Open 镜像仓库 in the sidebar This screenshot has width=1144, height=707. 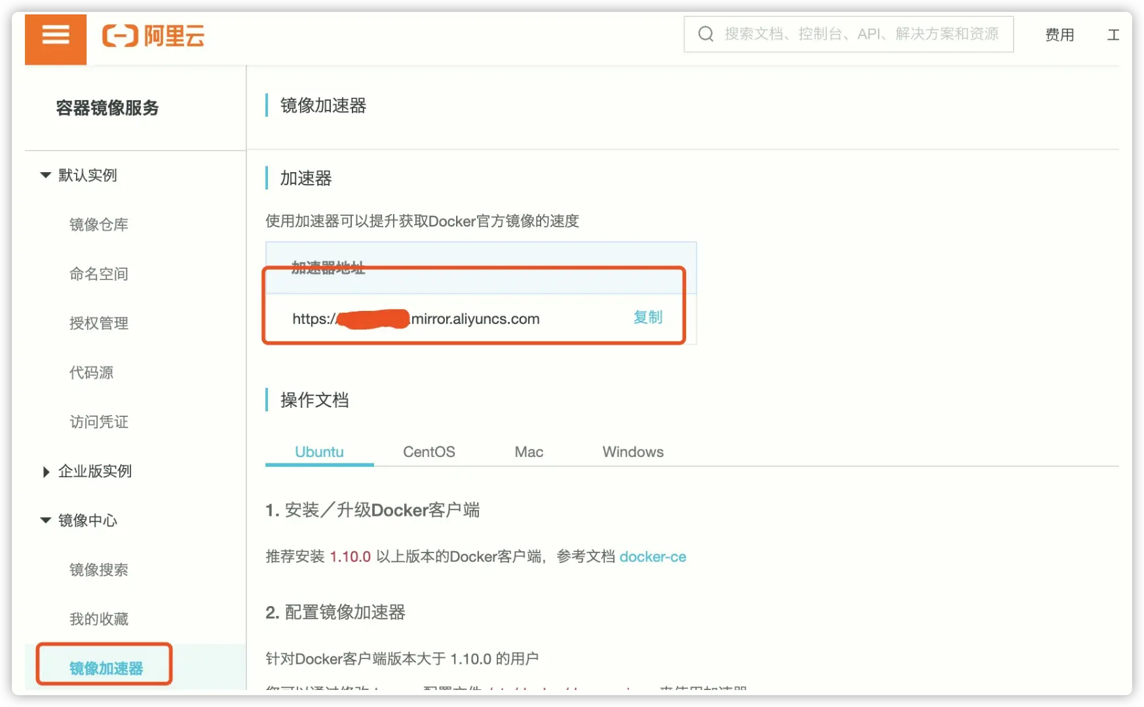(99, 225)
